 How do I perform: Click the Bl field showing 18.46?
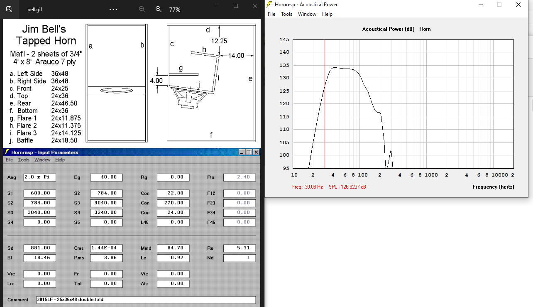[39, 258]
